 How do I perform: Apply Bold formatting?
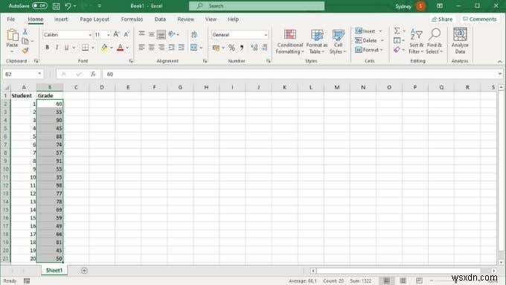click(x=48, y=48)
